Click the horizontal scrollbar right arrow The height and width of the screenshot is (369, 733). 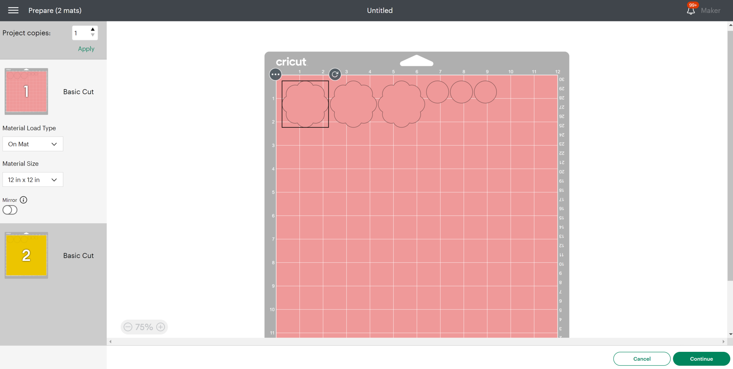tap(723, 341)
